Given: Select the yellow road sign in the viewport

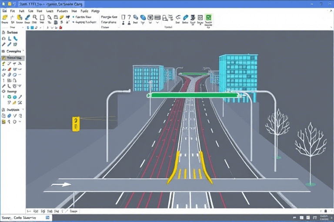Looking at the screenshot, I should (x=76, y=124).
